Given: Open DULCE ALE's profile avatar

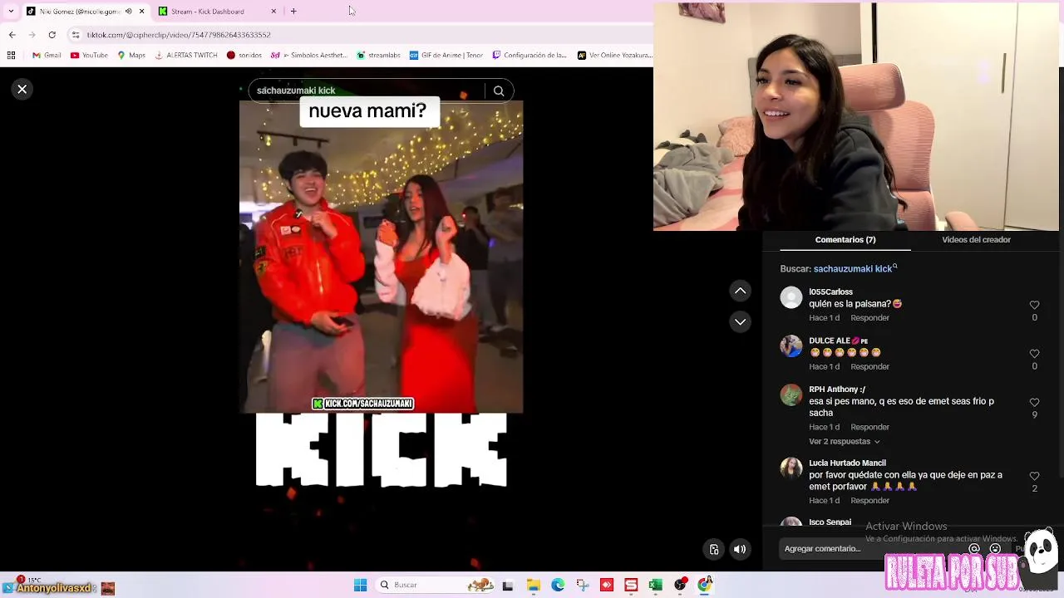Looking at the screenshot, I should tap(791, 346).
